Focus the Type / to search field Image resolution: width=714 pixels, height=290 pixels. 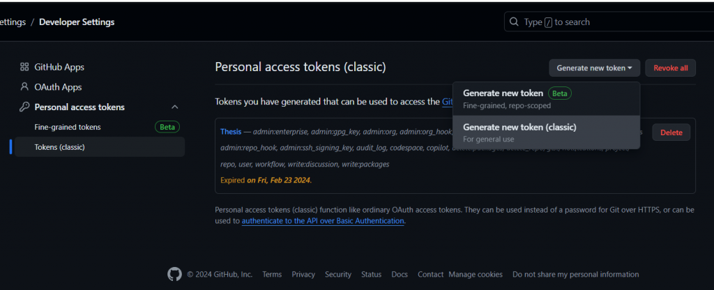(x=614, y=22)
